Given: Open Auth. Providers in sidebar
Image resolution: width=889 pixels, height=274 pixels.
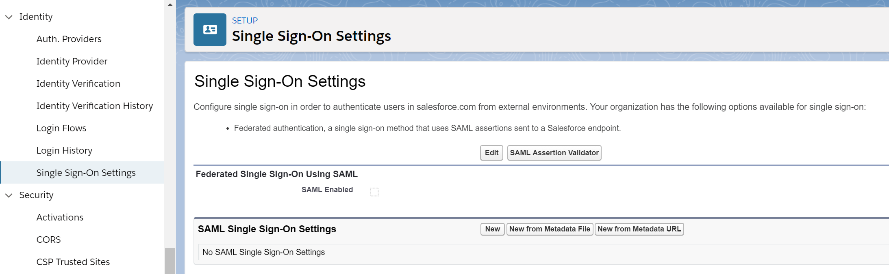Looking at the screenshot, I should pyautogui.click(x=69, y=39).
